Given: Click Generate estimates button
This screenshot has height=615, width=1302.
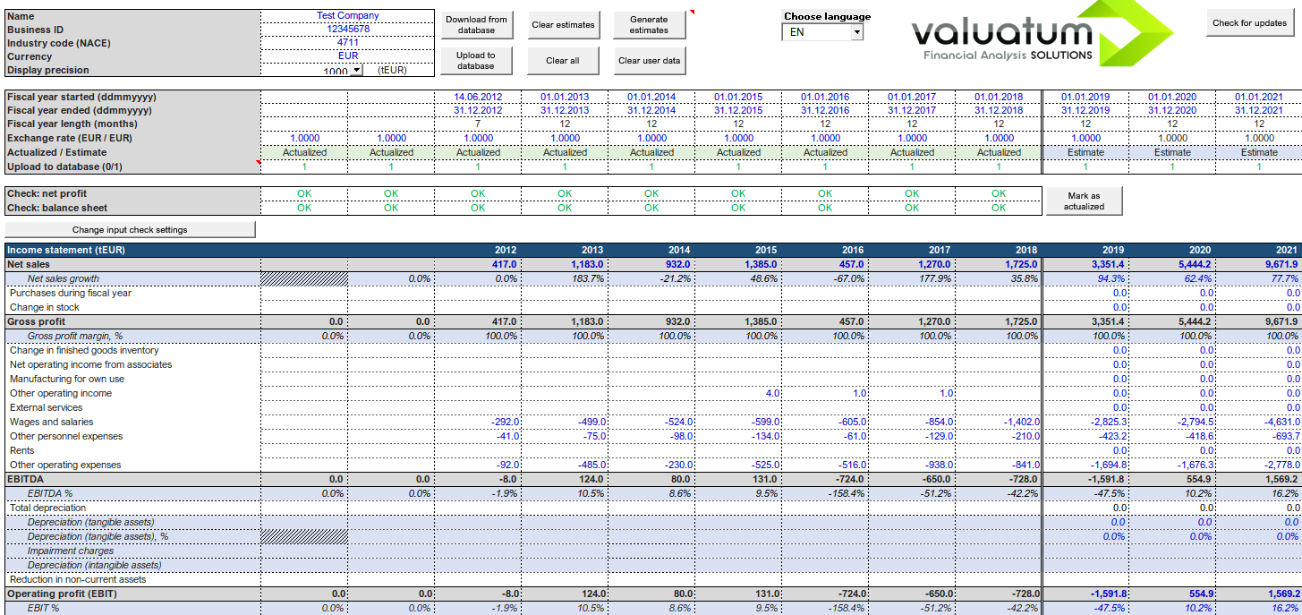Looking at the screenshot, I should pyautogui.click(x=649, y=25).
